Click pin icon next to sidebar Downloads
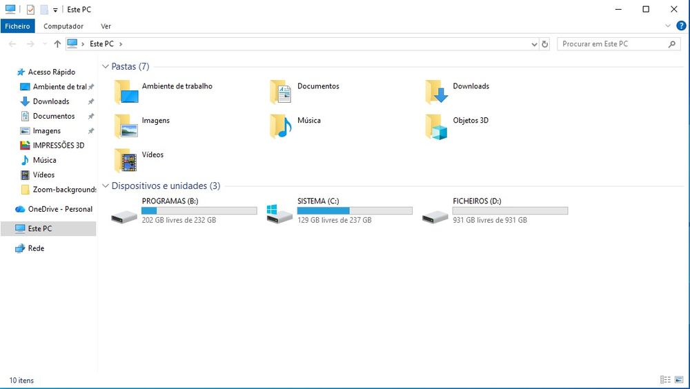The width and height of the screenshot is (690, 389). 91,101
